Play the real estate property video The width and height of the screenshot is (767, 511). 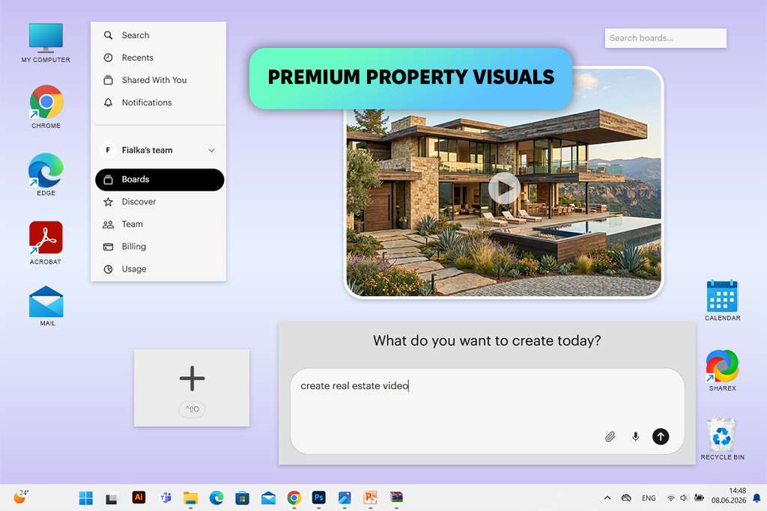point(504,188)
